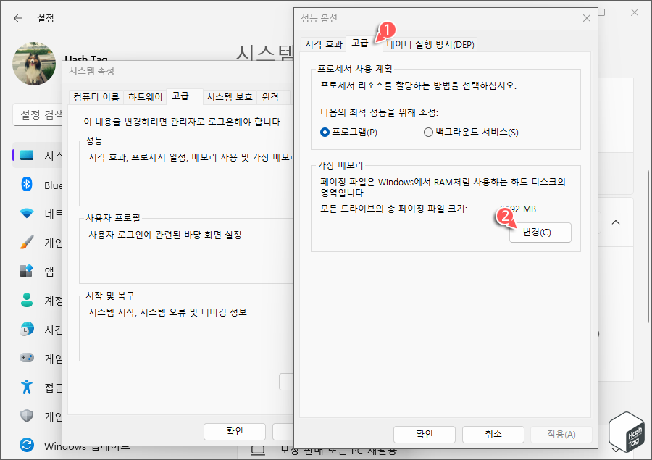The height and width of the screenshot is (460, 652).
Task: Click 취소 in the 성능 옵션 dialog
Action: (x=493, y=435)
